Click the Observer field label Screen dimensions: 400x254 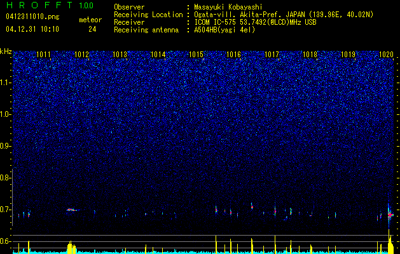coord(129,7)
